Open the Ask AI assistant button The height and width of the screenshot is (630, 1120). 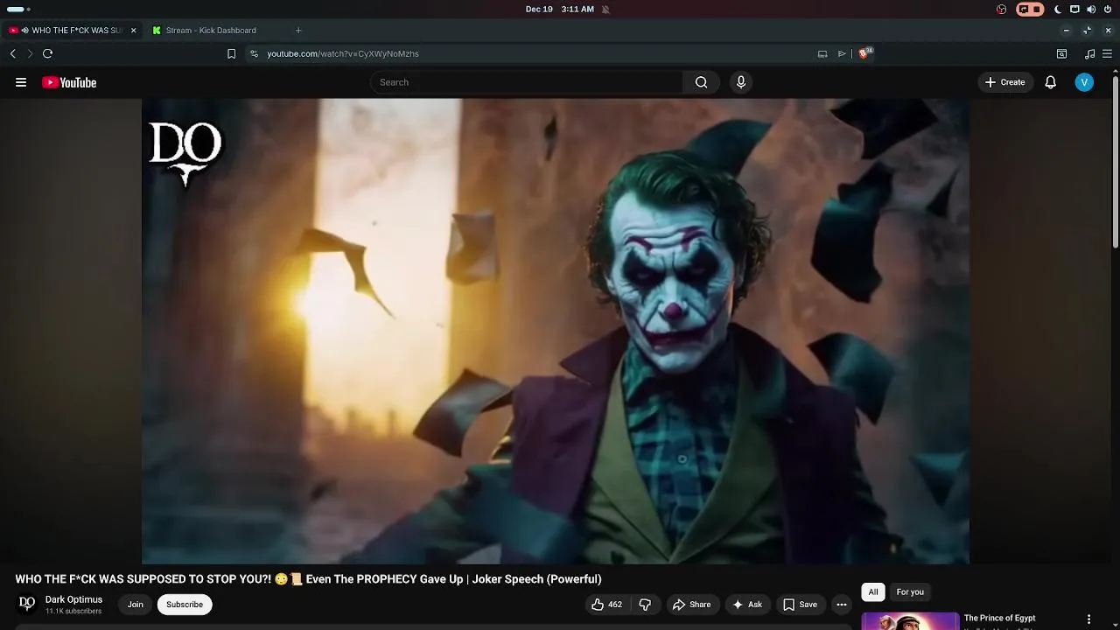coord(747,605)
